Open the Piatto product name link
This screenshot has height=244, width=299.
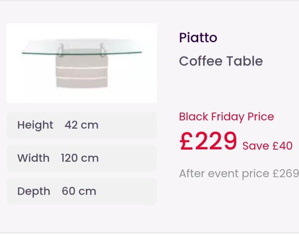point(198,38)
